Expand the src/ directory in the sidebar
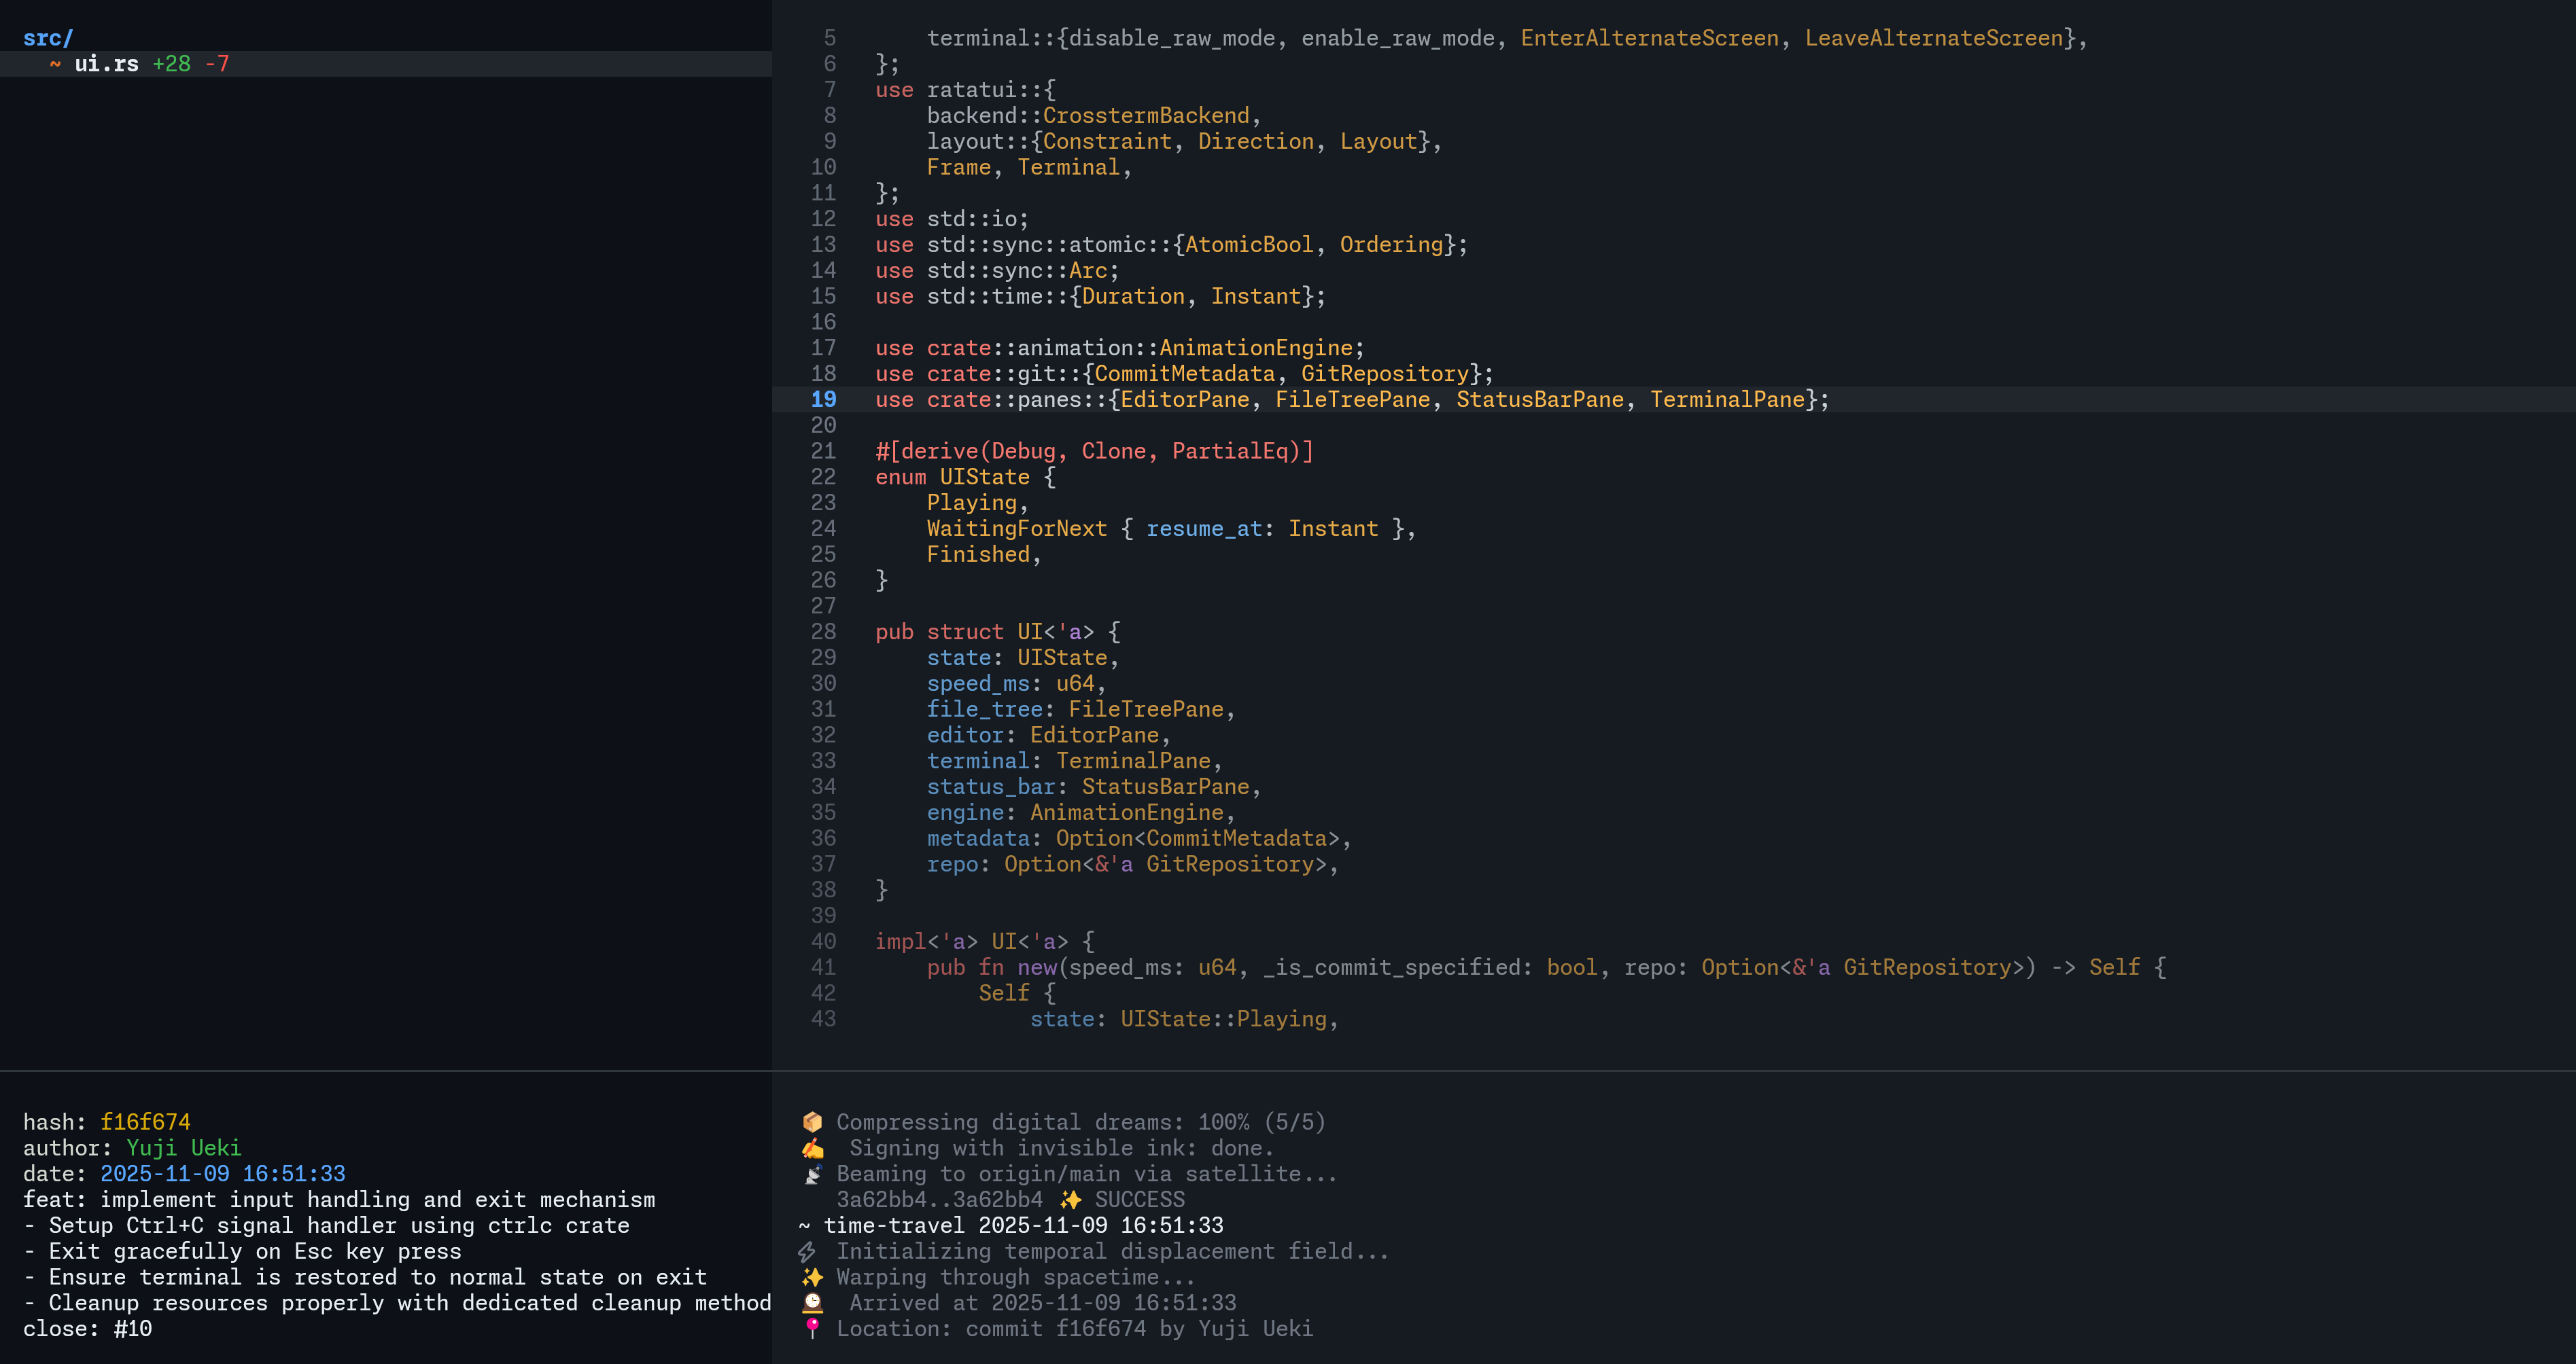The width and height of the screenshot is (2576, 1364). [48, 38]
